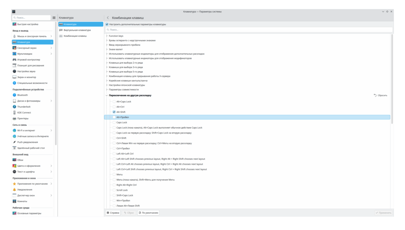Click the Цвета и оформления icon
This screenshot has width=405, height=230.
pos(15,166)
